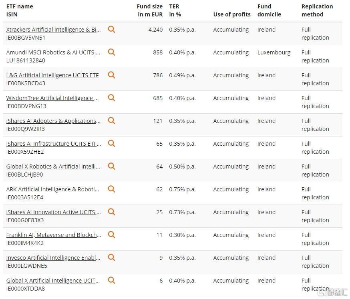Click fund size value 11
The image size is (350, 299).
[x=159, y=235]
